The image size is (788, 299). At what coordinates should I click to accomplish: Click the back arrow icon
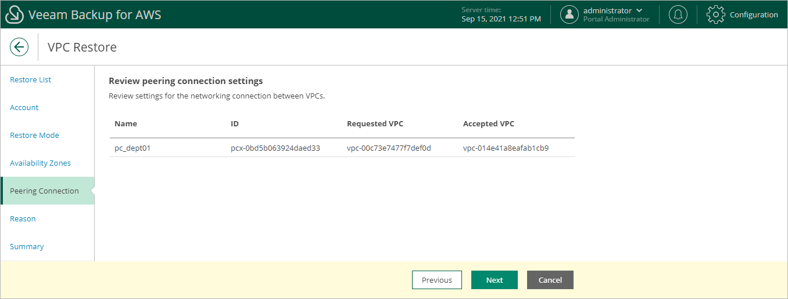pos(19,47)
